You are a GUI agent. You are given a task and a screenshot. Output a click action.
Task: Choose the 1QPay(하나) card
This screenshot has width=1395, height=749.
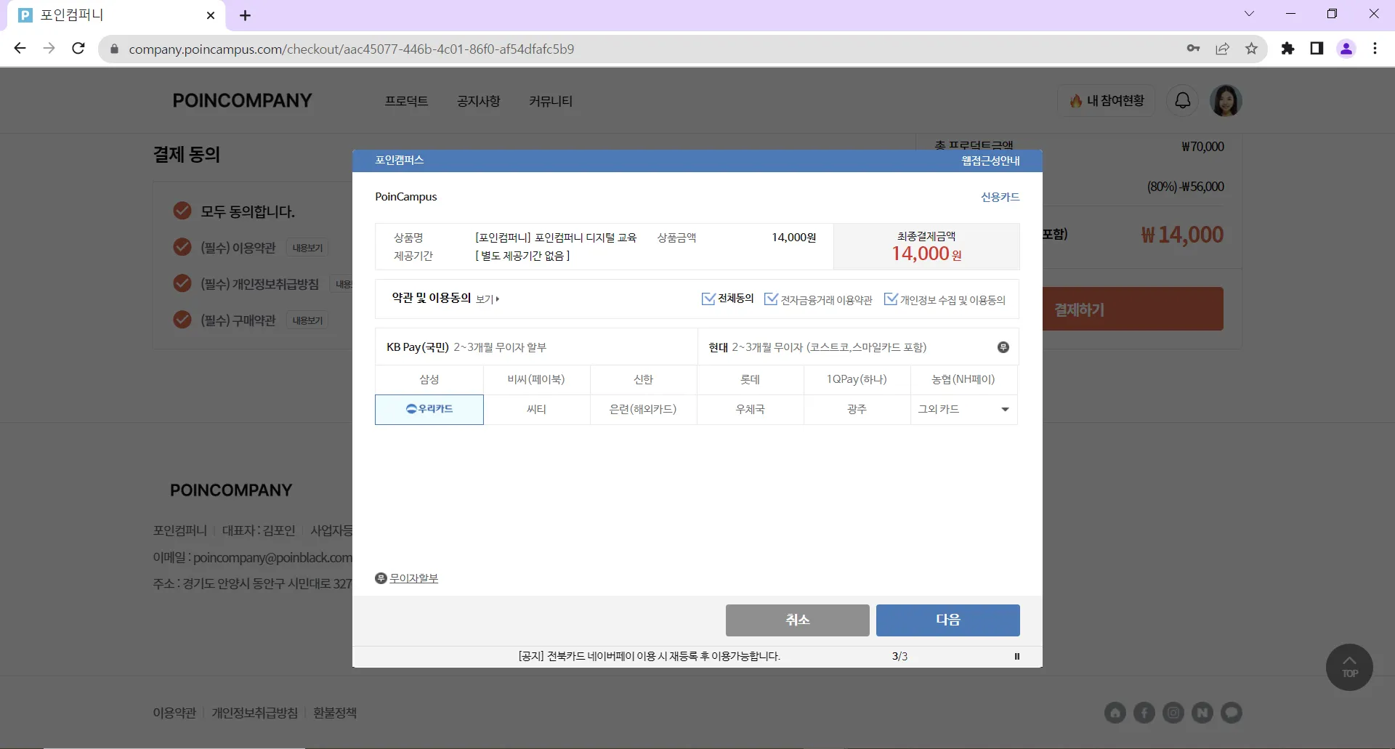click(x=857, y=379)
